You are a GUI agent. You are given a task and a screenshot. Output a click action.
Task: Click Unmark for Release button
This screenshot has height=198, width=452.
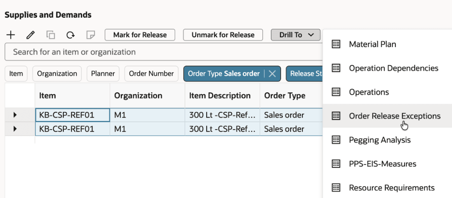pos(223,35)
